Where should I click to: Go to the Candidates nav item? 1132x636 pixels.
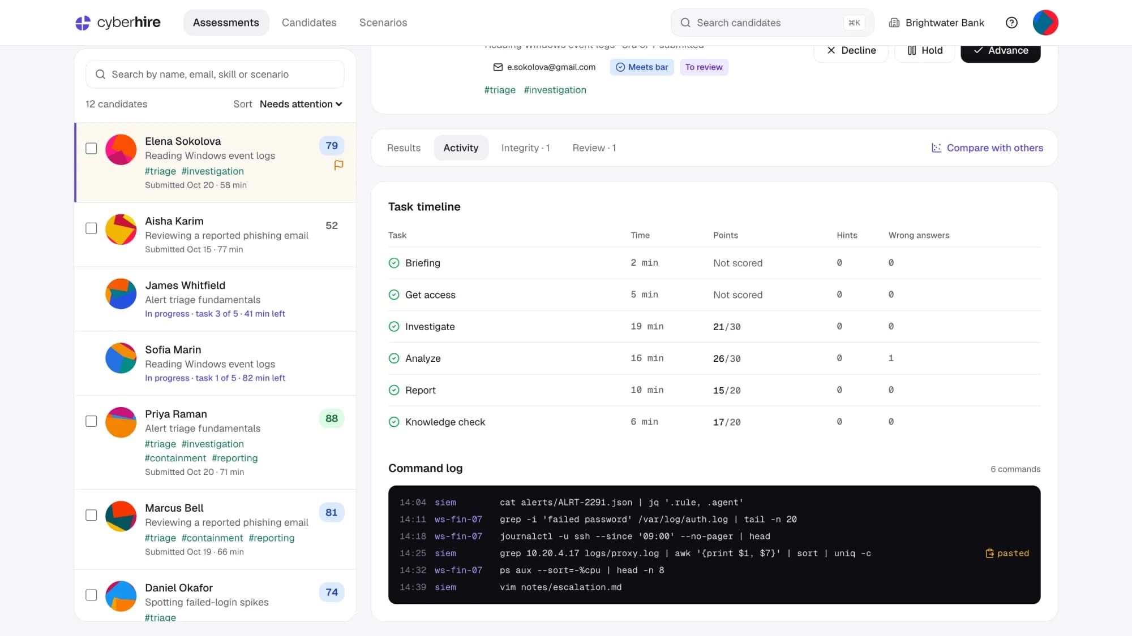pos(309,23)
